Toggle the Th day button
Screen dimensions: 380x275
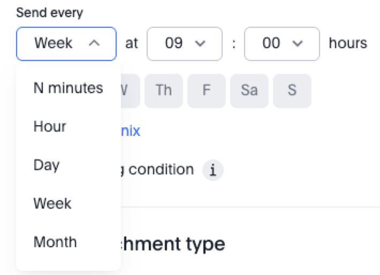[163, 90]
